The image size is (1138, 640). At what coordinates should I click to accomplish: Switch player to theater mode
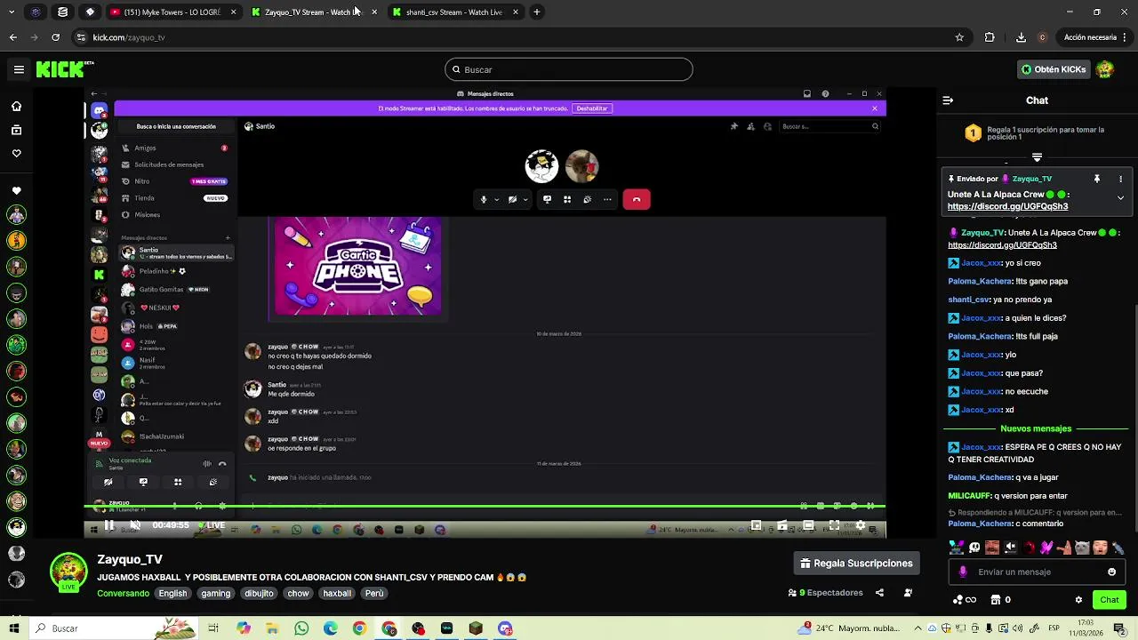click(x=808, y=525)
